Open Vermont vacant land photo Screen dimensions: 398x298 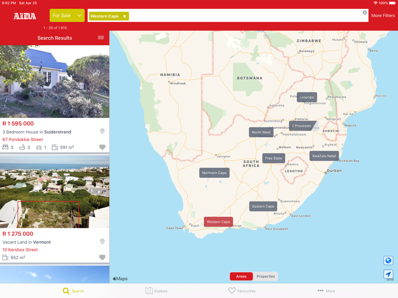pyautogui.click(x=55, y=192)
